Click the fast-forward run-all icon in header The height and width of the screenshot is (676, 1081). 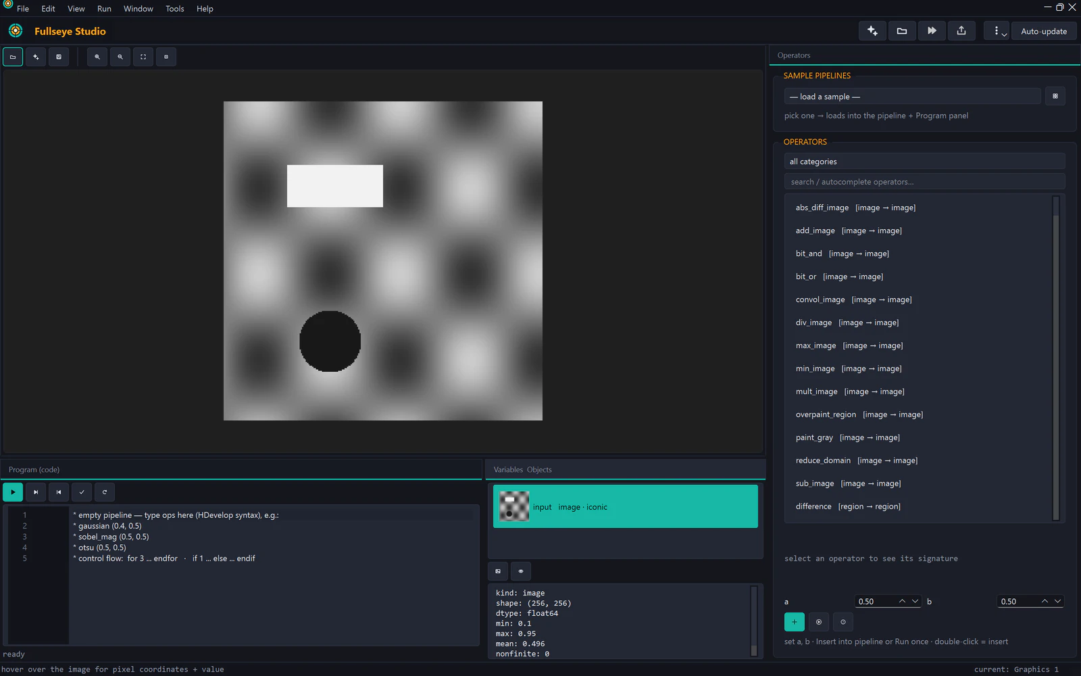click(x=932, y=31)
